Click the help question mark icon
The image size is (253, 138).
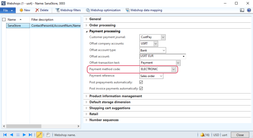pos(248,10)
